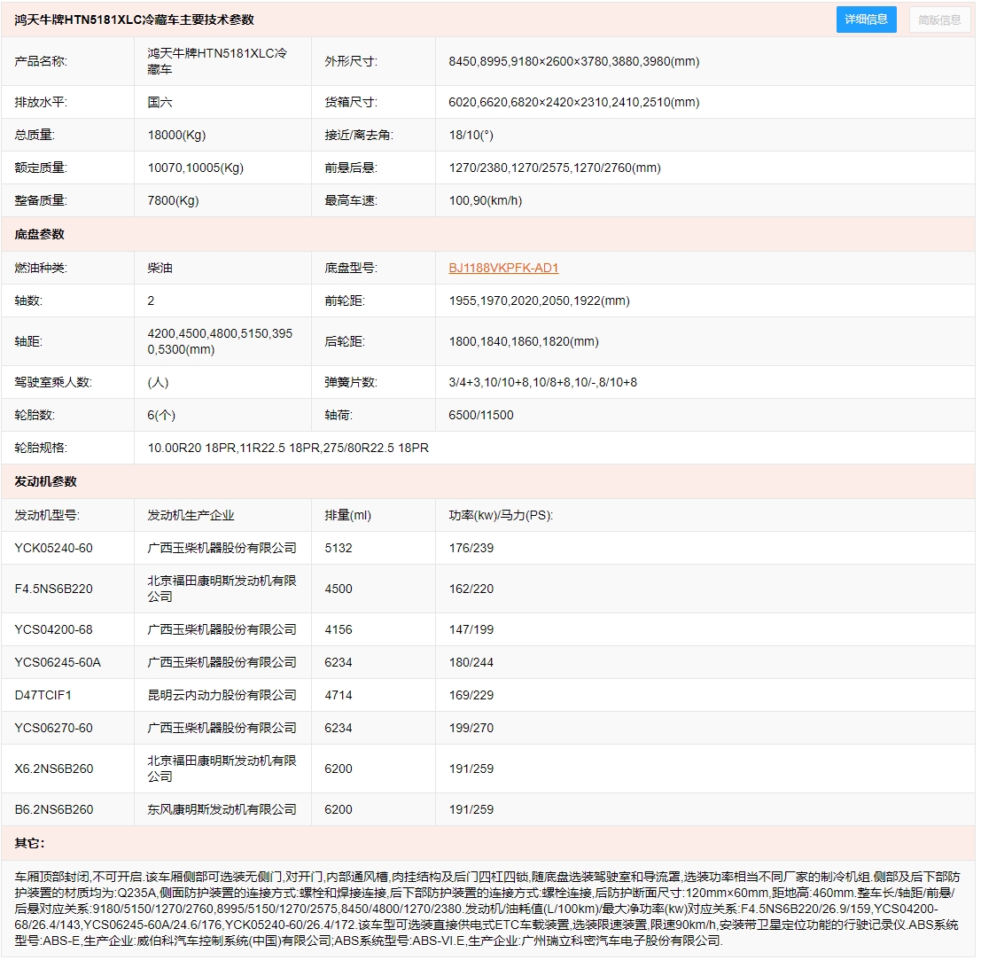The width and height of the screenshot is (981, 960).
Task: Click the 底盘参数 section header
Action: tap(40, 235)
